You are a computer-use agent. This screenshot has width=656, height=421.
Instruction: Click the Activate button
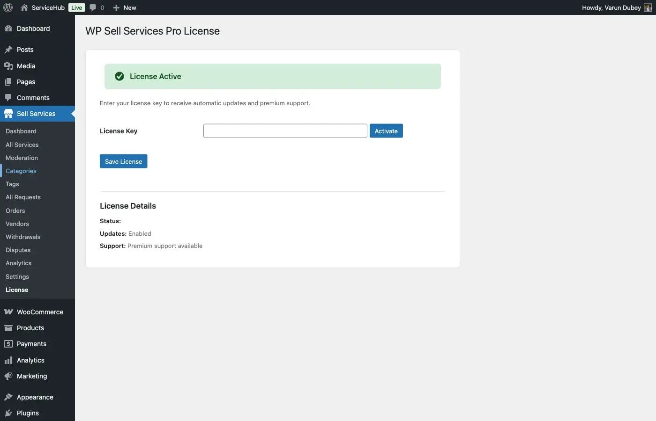tap(386, 131)
